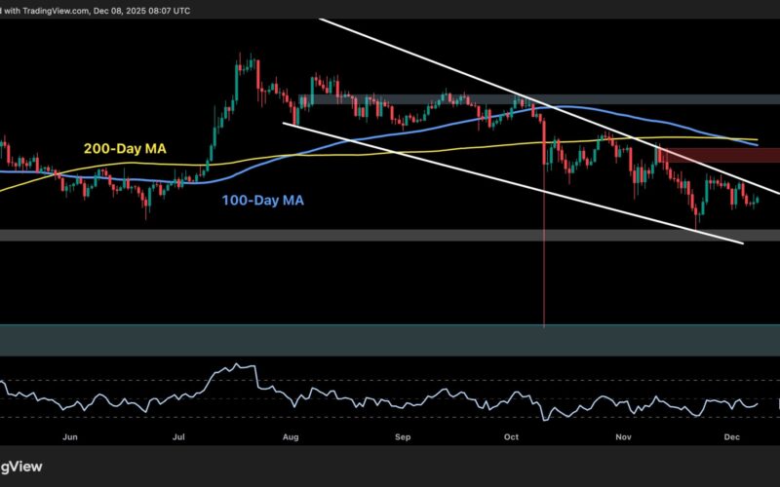
Task: Select the lower white channel trendline's right end
Action: pyautogui.click(x=741, y=242)
